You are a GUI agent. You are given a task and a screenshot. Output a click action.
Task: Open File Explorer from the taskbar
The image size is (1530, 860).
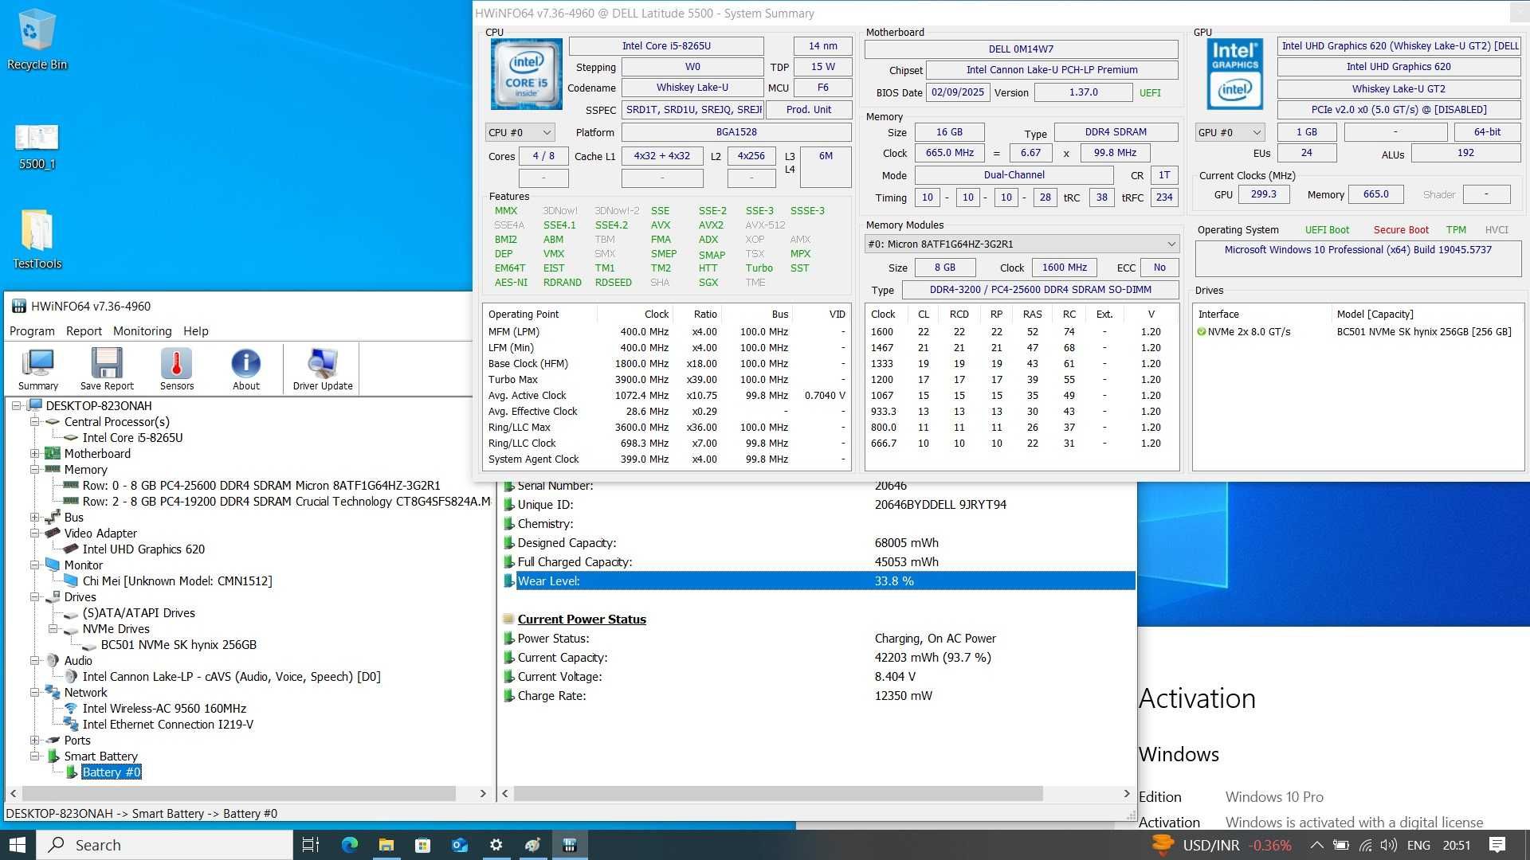[386, 845]
